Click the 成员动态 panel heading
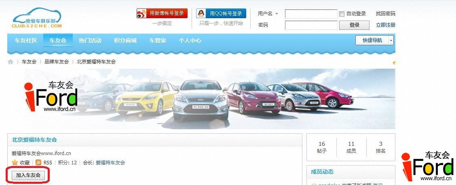This screenshot has width=456, height=185. (322, 172)
